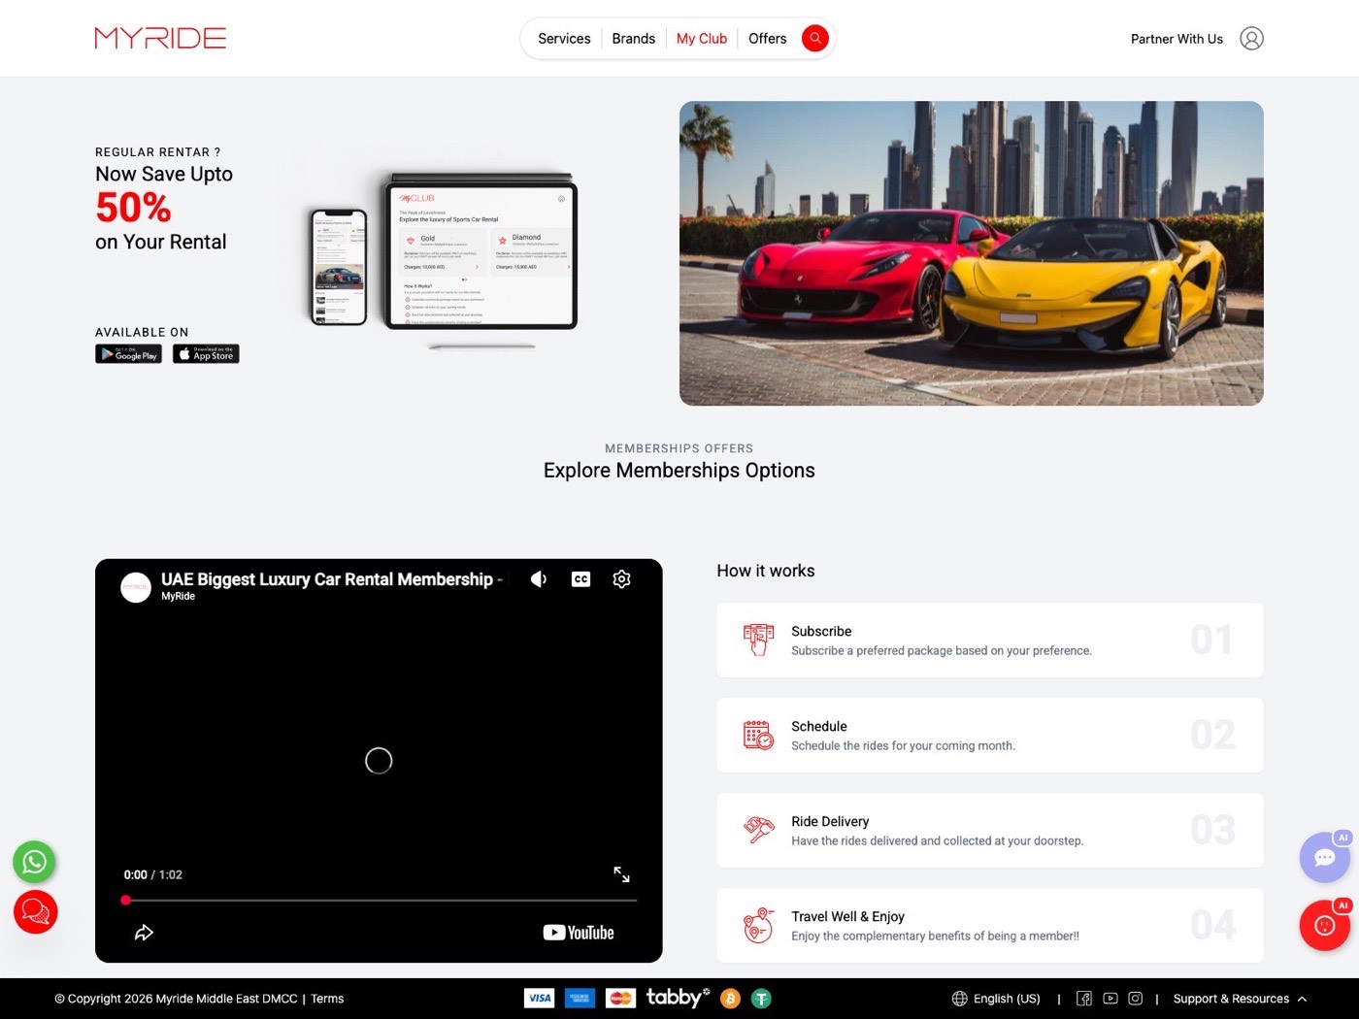Viewport: 1359px width, 1019px height.
Task: Click the Bitcoin payment icon
Action: [730, 998]
